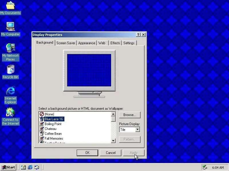Click the Chateau file icon
This screenshot has width=229, height=171.
coord(42,129)
